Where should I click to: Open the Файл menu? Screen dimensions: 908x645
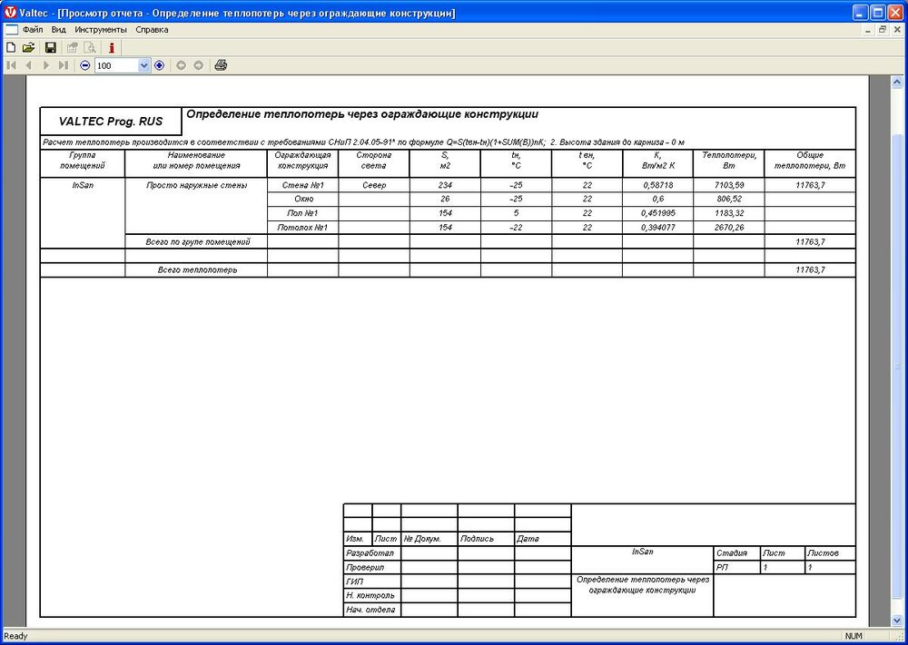33,30
